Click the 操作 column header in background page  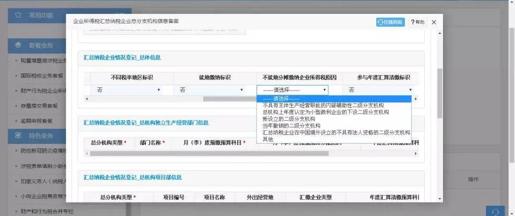click(x=473, y=180)
